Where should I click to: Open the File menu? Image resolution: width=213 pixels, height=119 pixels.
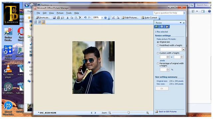pos(38,13)
